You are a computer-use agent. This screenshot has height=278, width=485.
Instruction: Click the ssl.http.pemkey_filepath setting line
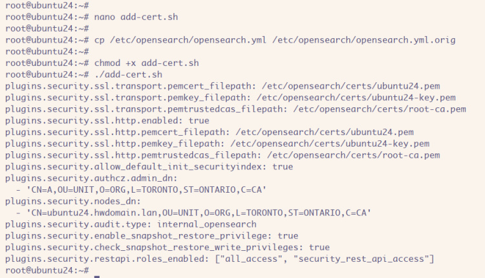coord(217,144)
